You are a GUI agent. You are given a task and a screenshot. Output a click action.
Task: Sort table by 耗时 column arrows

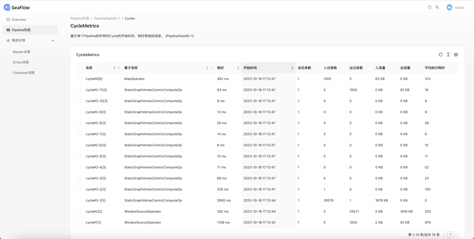click(238, 68)
